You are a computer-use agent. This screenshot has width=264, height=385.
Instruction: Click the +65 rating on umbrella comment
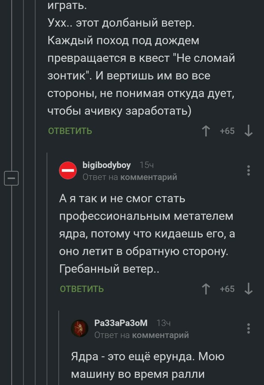click(x=227, y=131)
